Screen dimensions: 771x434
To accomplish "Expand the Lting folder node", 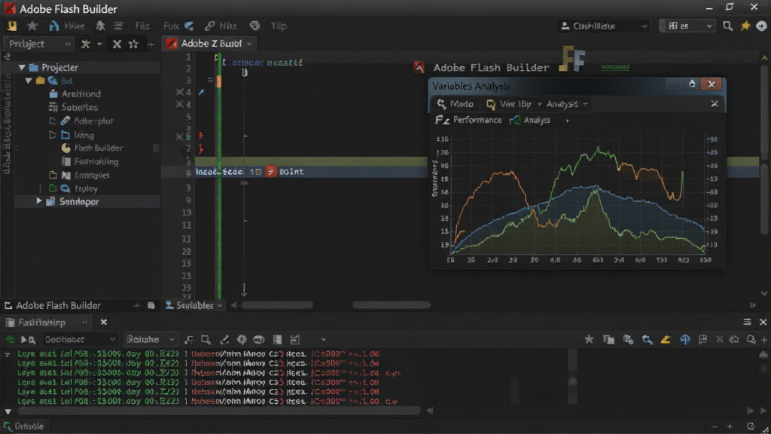I will [x=53, y=134].
